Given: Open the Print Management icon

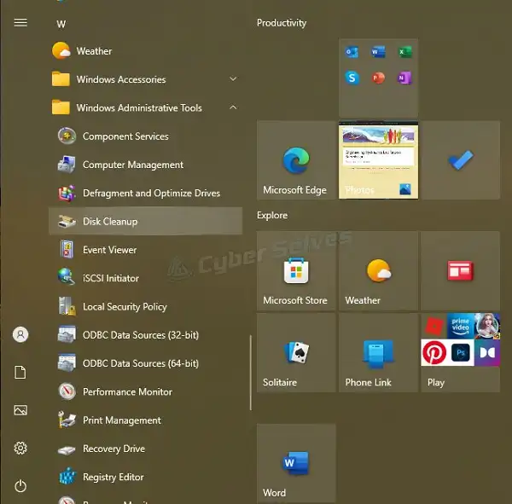Looking at the screenshot, I should [67, 420].
